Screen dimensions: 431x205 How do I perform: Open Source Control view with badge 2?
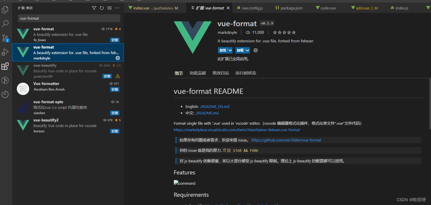pos(5,38)
